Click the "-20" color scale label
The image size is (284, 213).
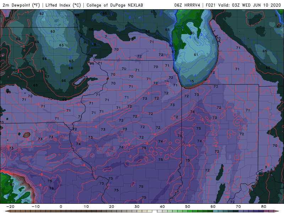click(10, 207)
